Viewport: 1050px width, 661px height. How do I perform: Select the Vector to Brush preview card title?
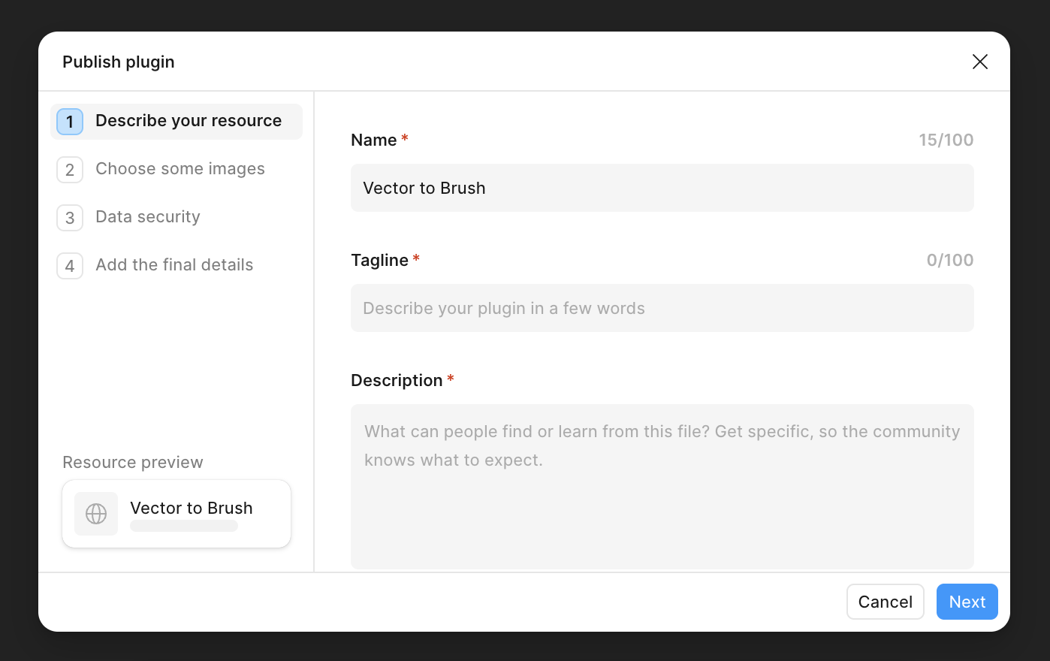pos(192,508)
